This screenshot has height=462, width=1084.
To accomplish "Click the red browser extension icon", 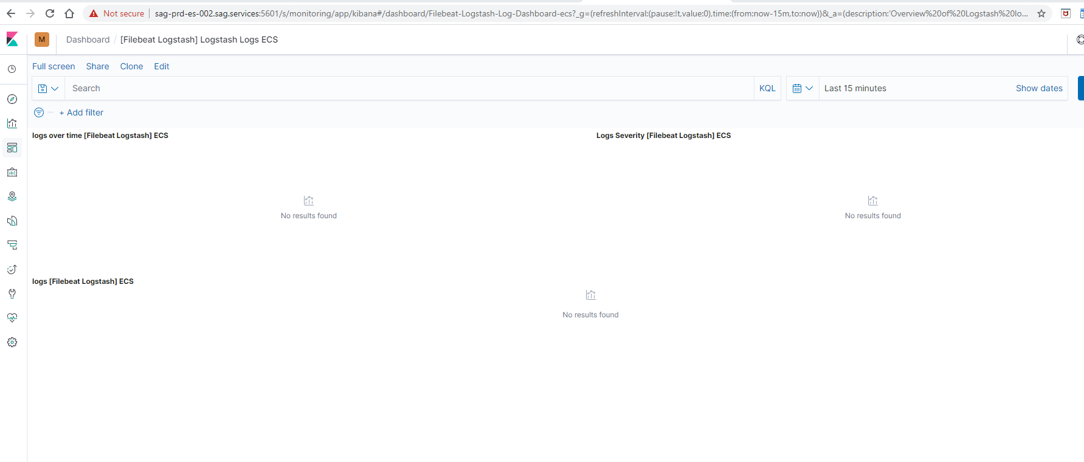I will pos(1066,13).
